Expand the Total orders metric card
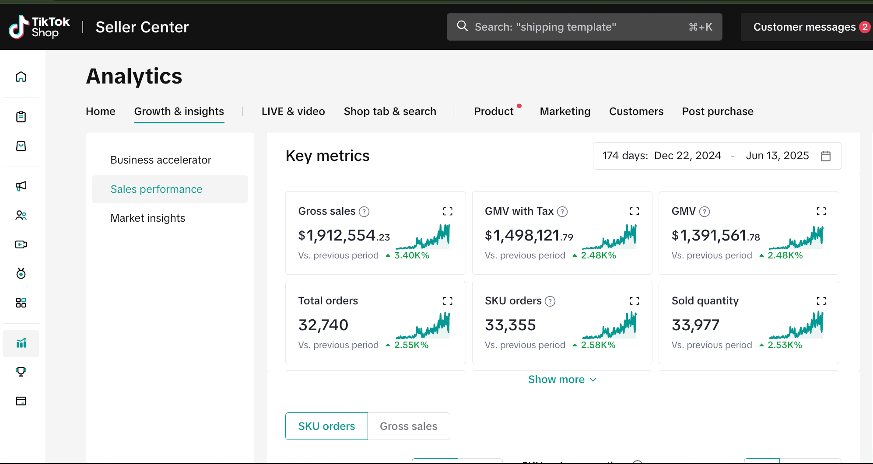The image size is (873, 464). click(448, 301)
